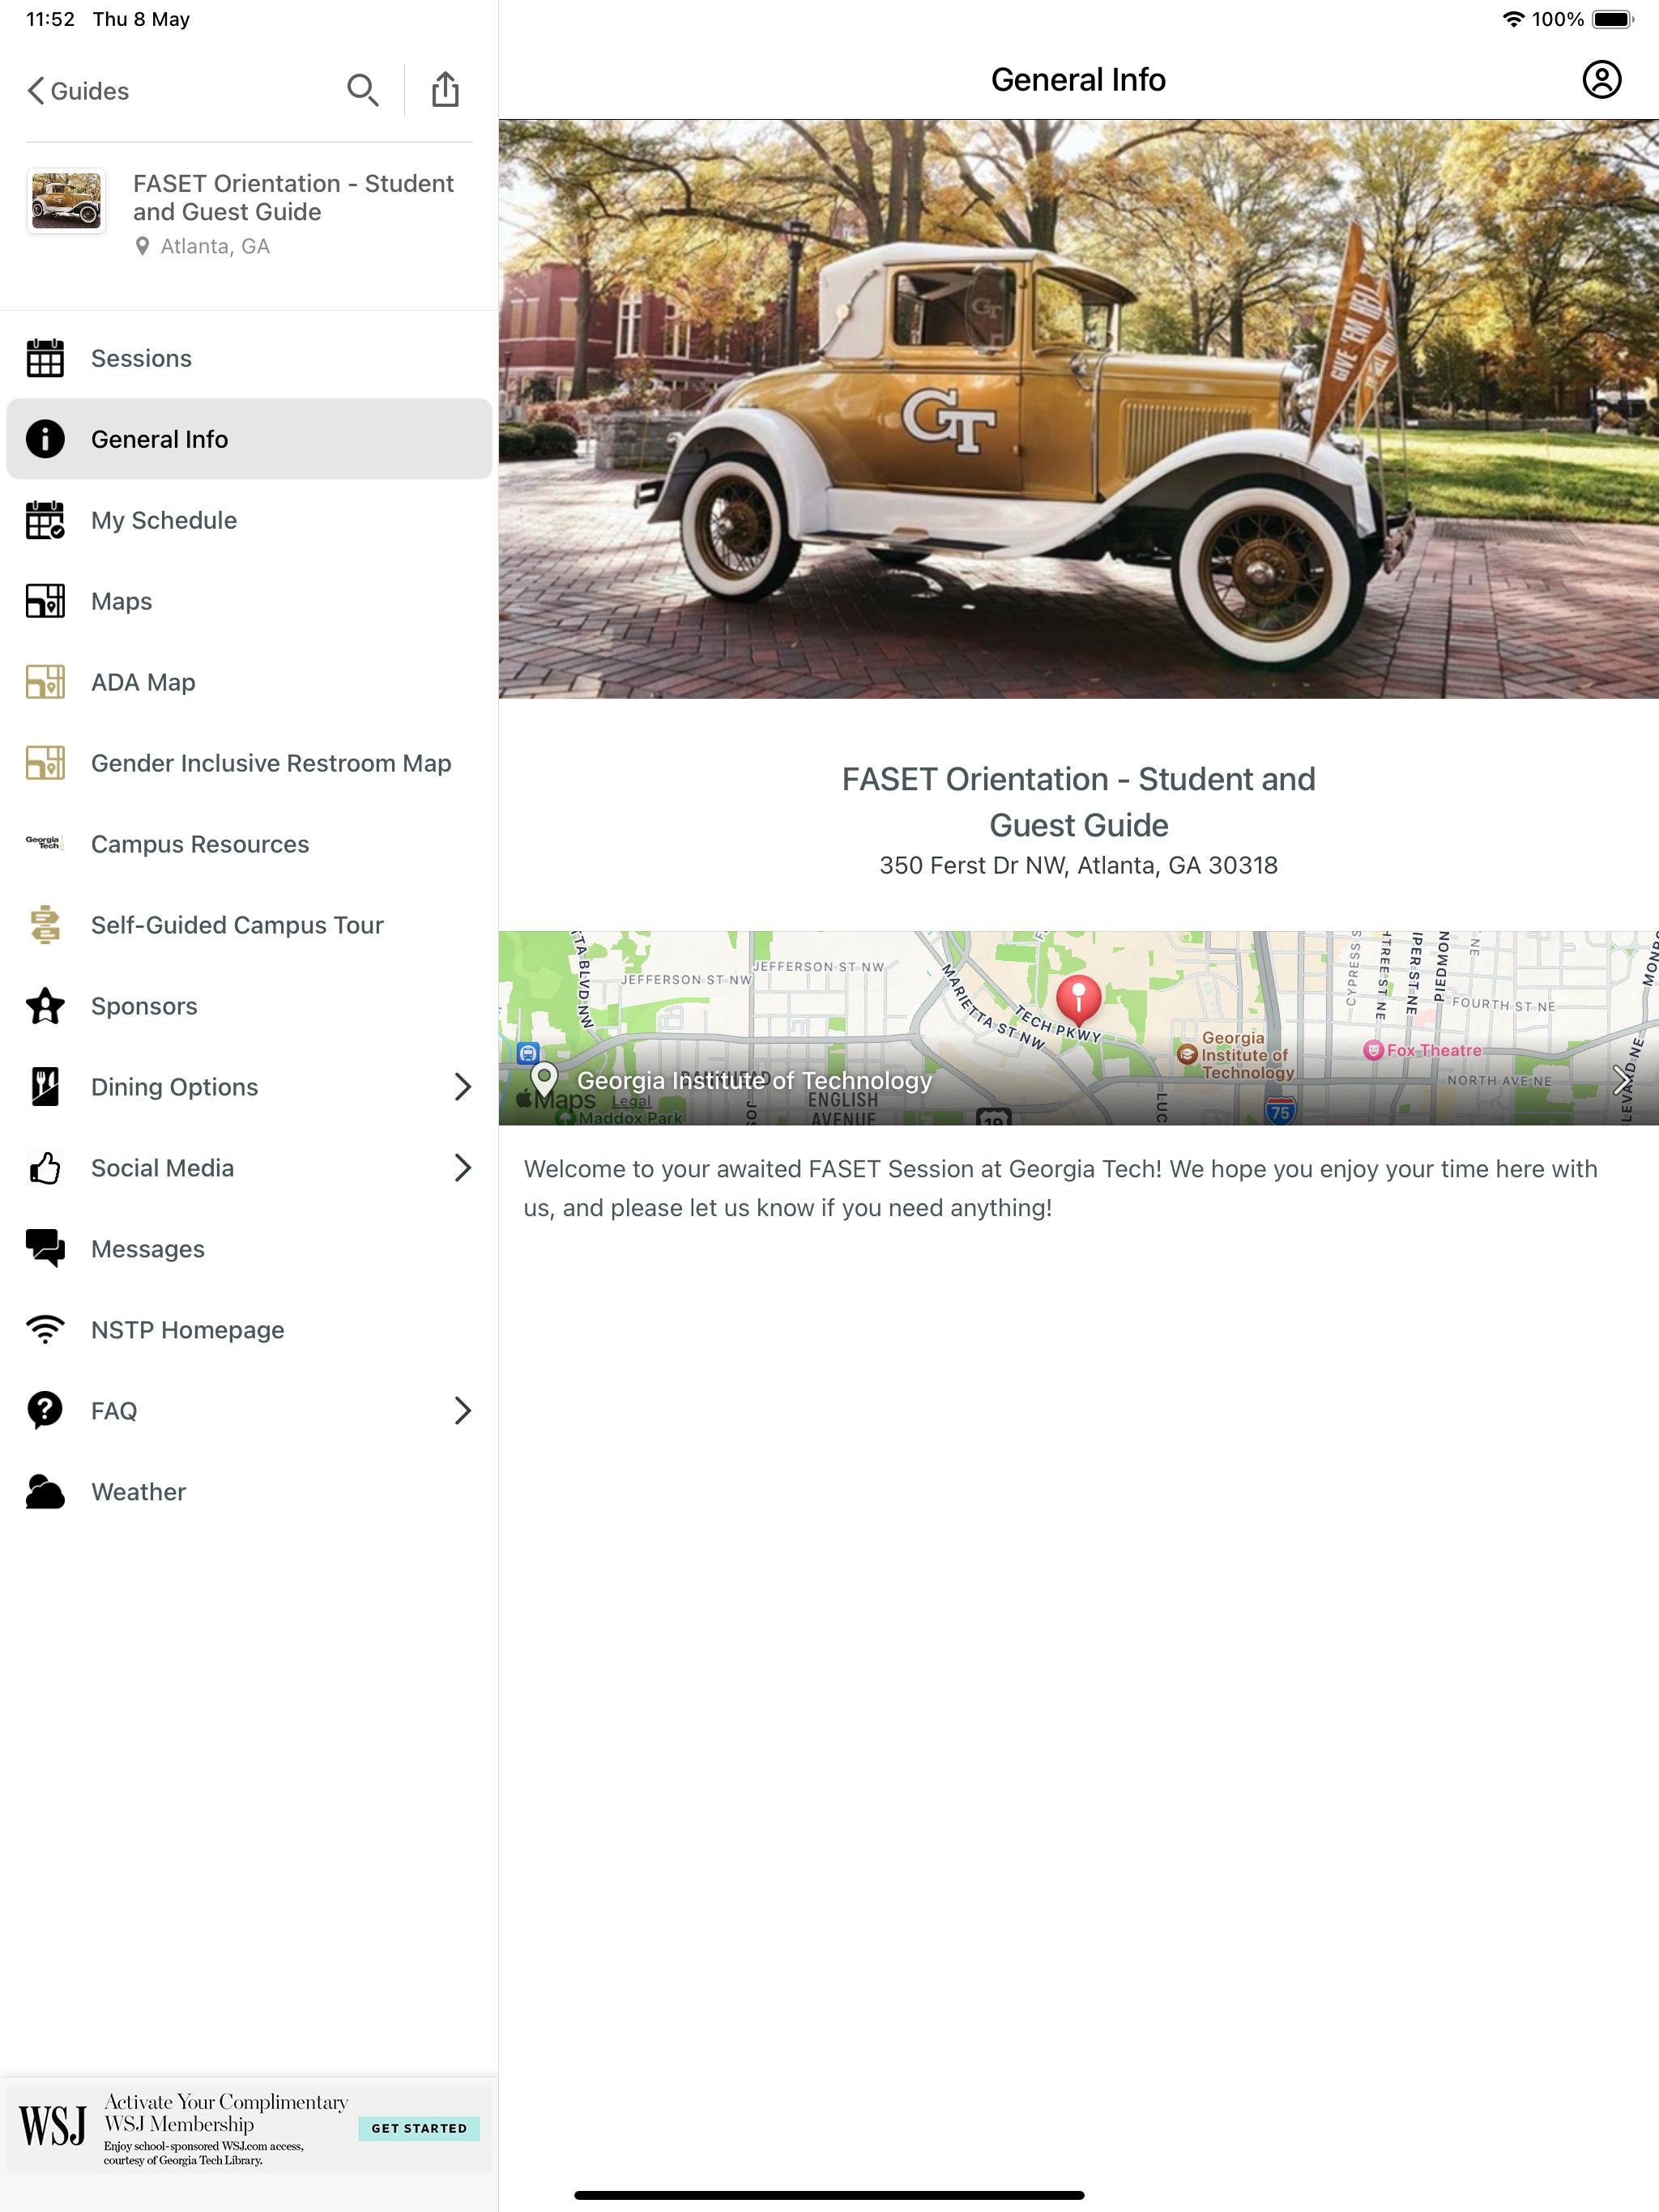The height and width of the screenshot is (2212, 1659).
Task: Expand the Dining Options chevron
Action: [461, 1087]
